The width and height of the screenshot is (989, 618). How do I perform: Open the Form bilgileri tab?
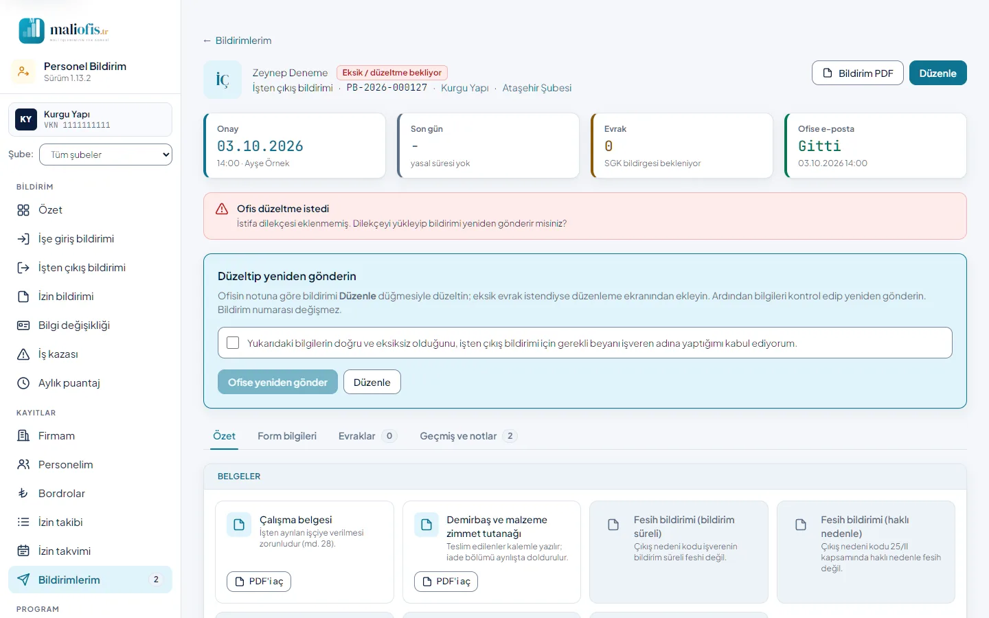click(x=287, y=436)
